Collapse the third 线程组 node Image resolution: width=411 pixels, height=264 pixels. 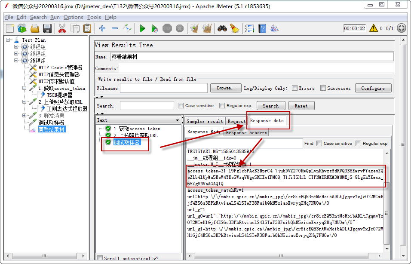16,60
